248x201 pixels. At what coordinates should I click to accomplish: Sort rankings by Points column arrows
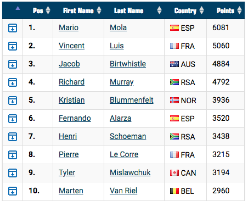tap(239, 10)
